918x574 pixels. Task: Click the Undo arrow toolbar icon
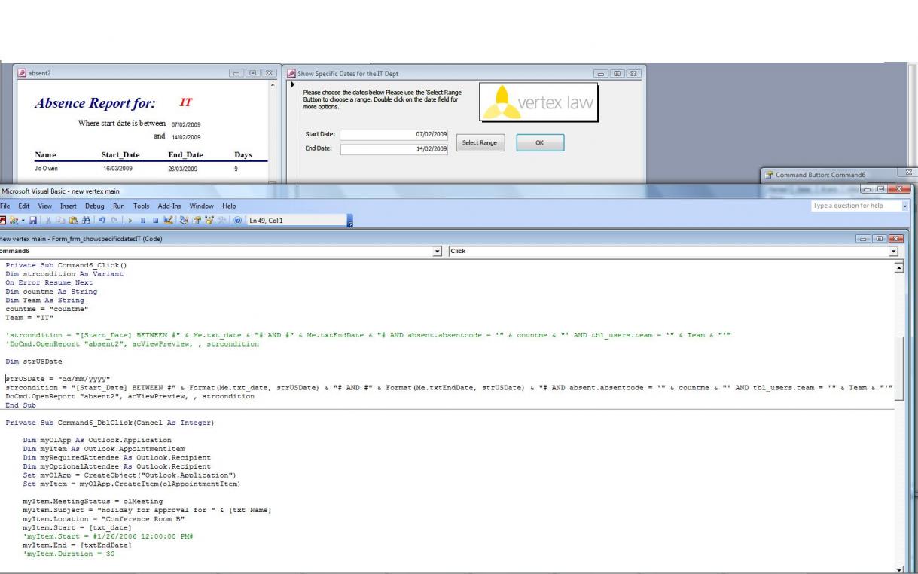(x=102, y=221)
